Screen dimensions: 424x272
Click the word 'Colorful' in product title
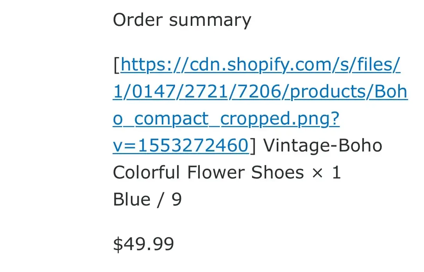pyautogui.click(x=146, y=173)
